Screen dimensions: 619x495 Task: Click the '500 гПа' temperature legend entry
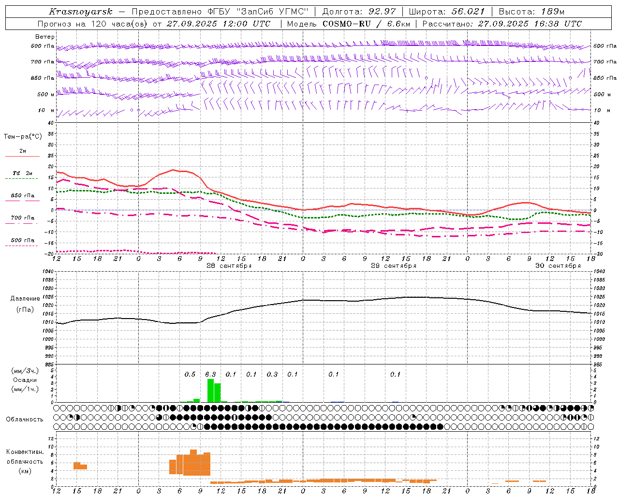22,240
